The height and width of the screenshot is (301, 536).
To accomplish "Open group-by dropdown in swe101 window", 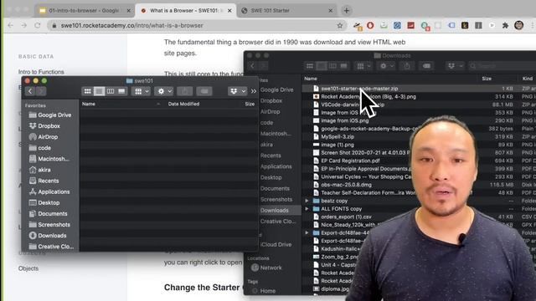I will (x=142, y=91).
